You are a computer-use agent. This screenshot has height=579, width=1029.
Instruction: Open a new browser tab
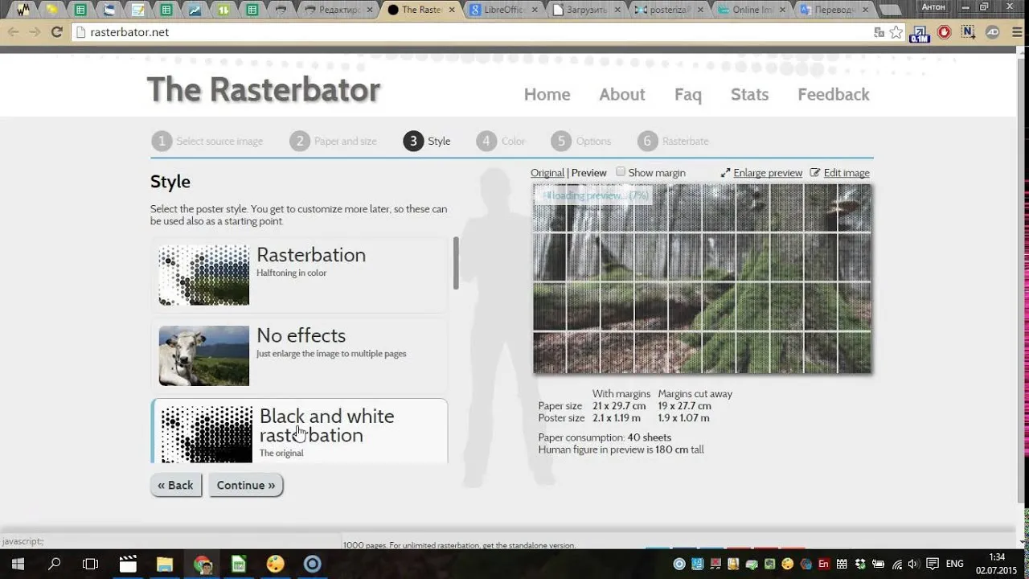pyautogui.click(x=890, y=10)
